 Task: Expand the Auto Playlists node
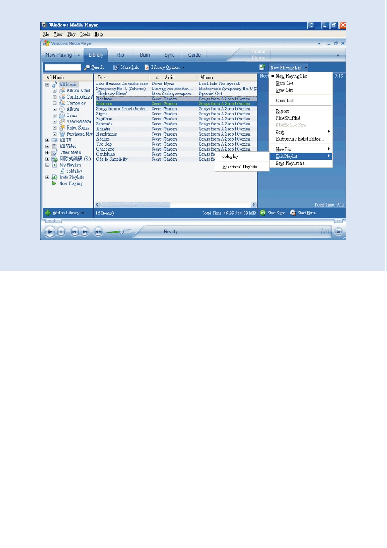click(x=48, y=177)
